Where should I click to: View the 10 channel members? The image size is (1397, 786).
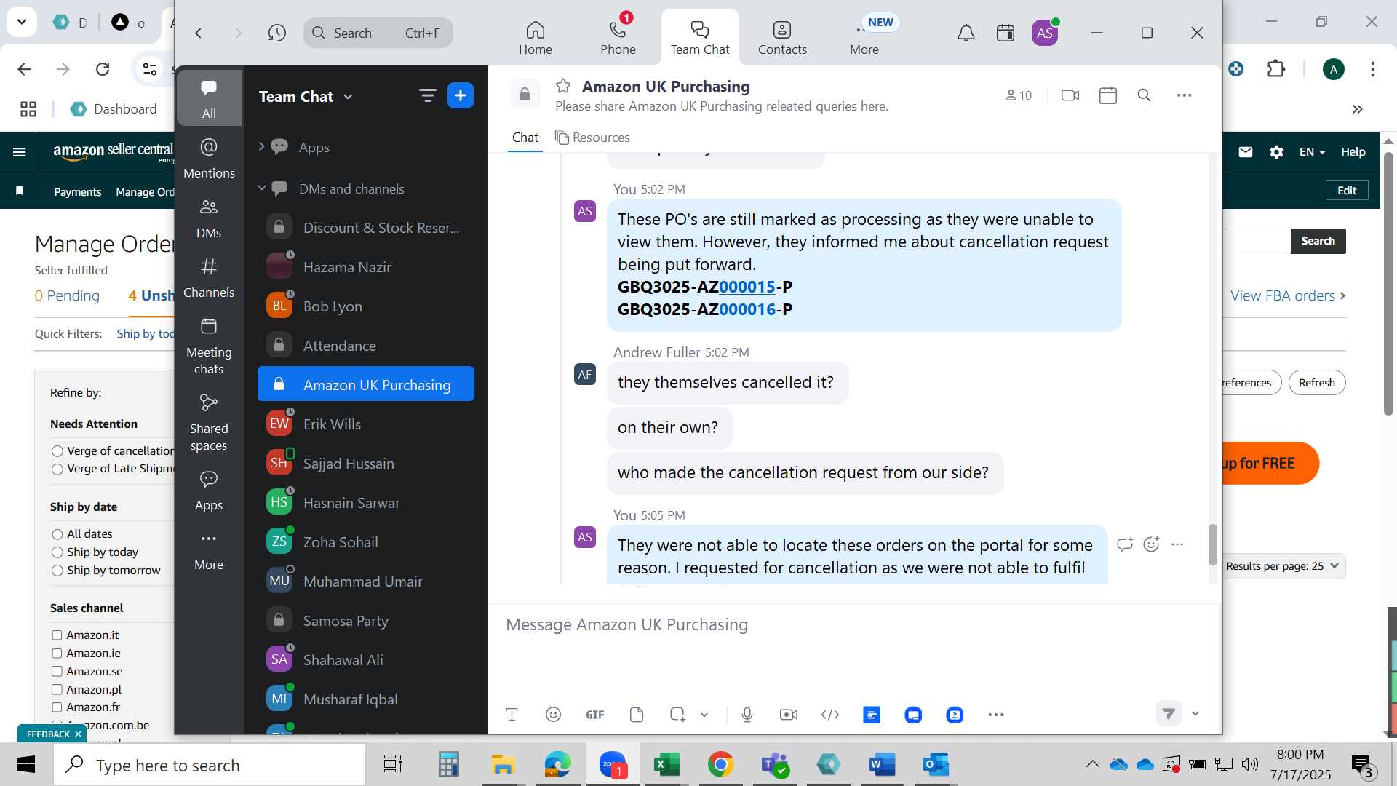tap(1019, 95)
